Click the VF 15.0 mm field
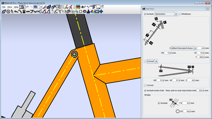Image resolution: width=212 pixels, height=119 pixels. [201, 53]
